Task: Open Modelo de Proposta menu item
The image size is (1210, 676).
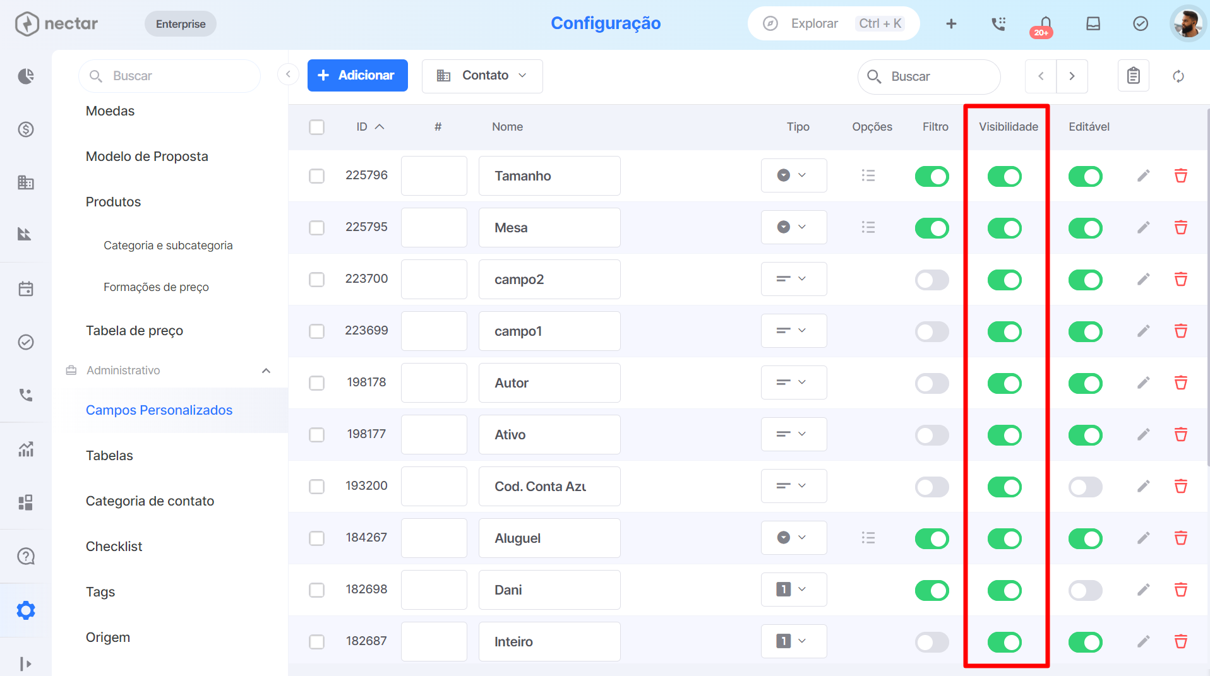Action: 147,157
